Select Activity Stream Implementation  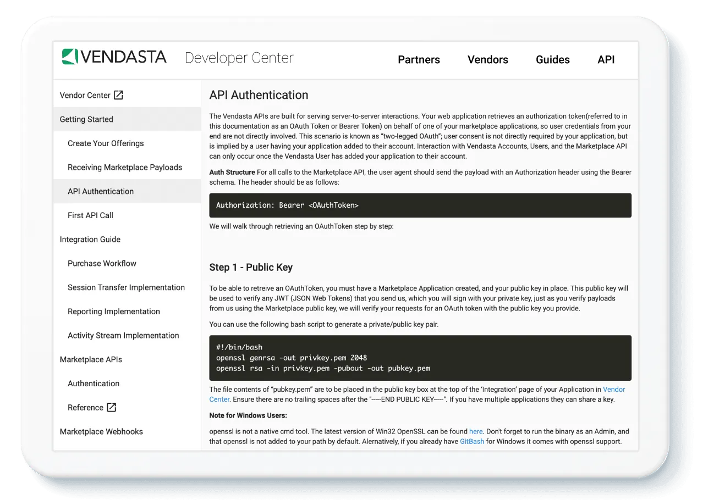click(123, 335)
